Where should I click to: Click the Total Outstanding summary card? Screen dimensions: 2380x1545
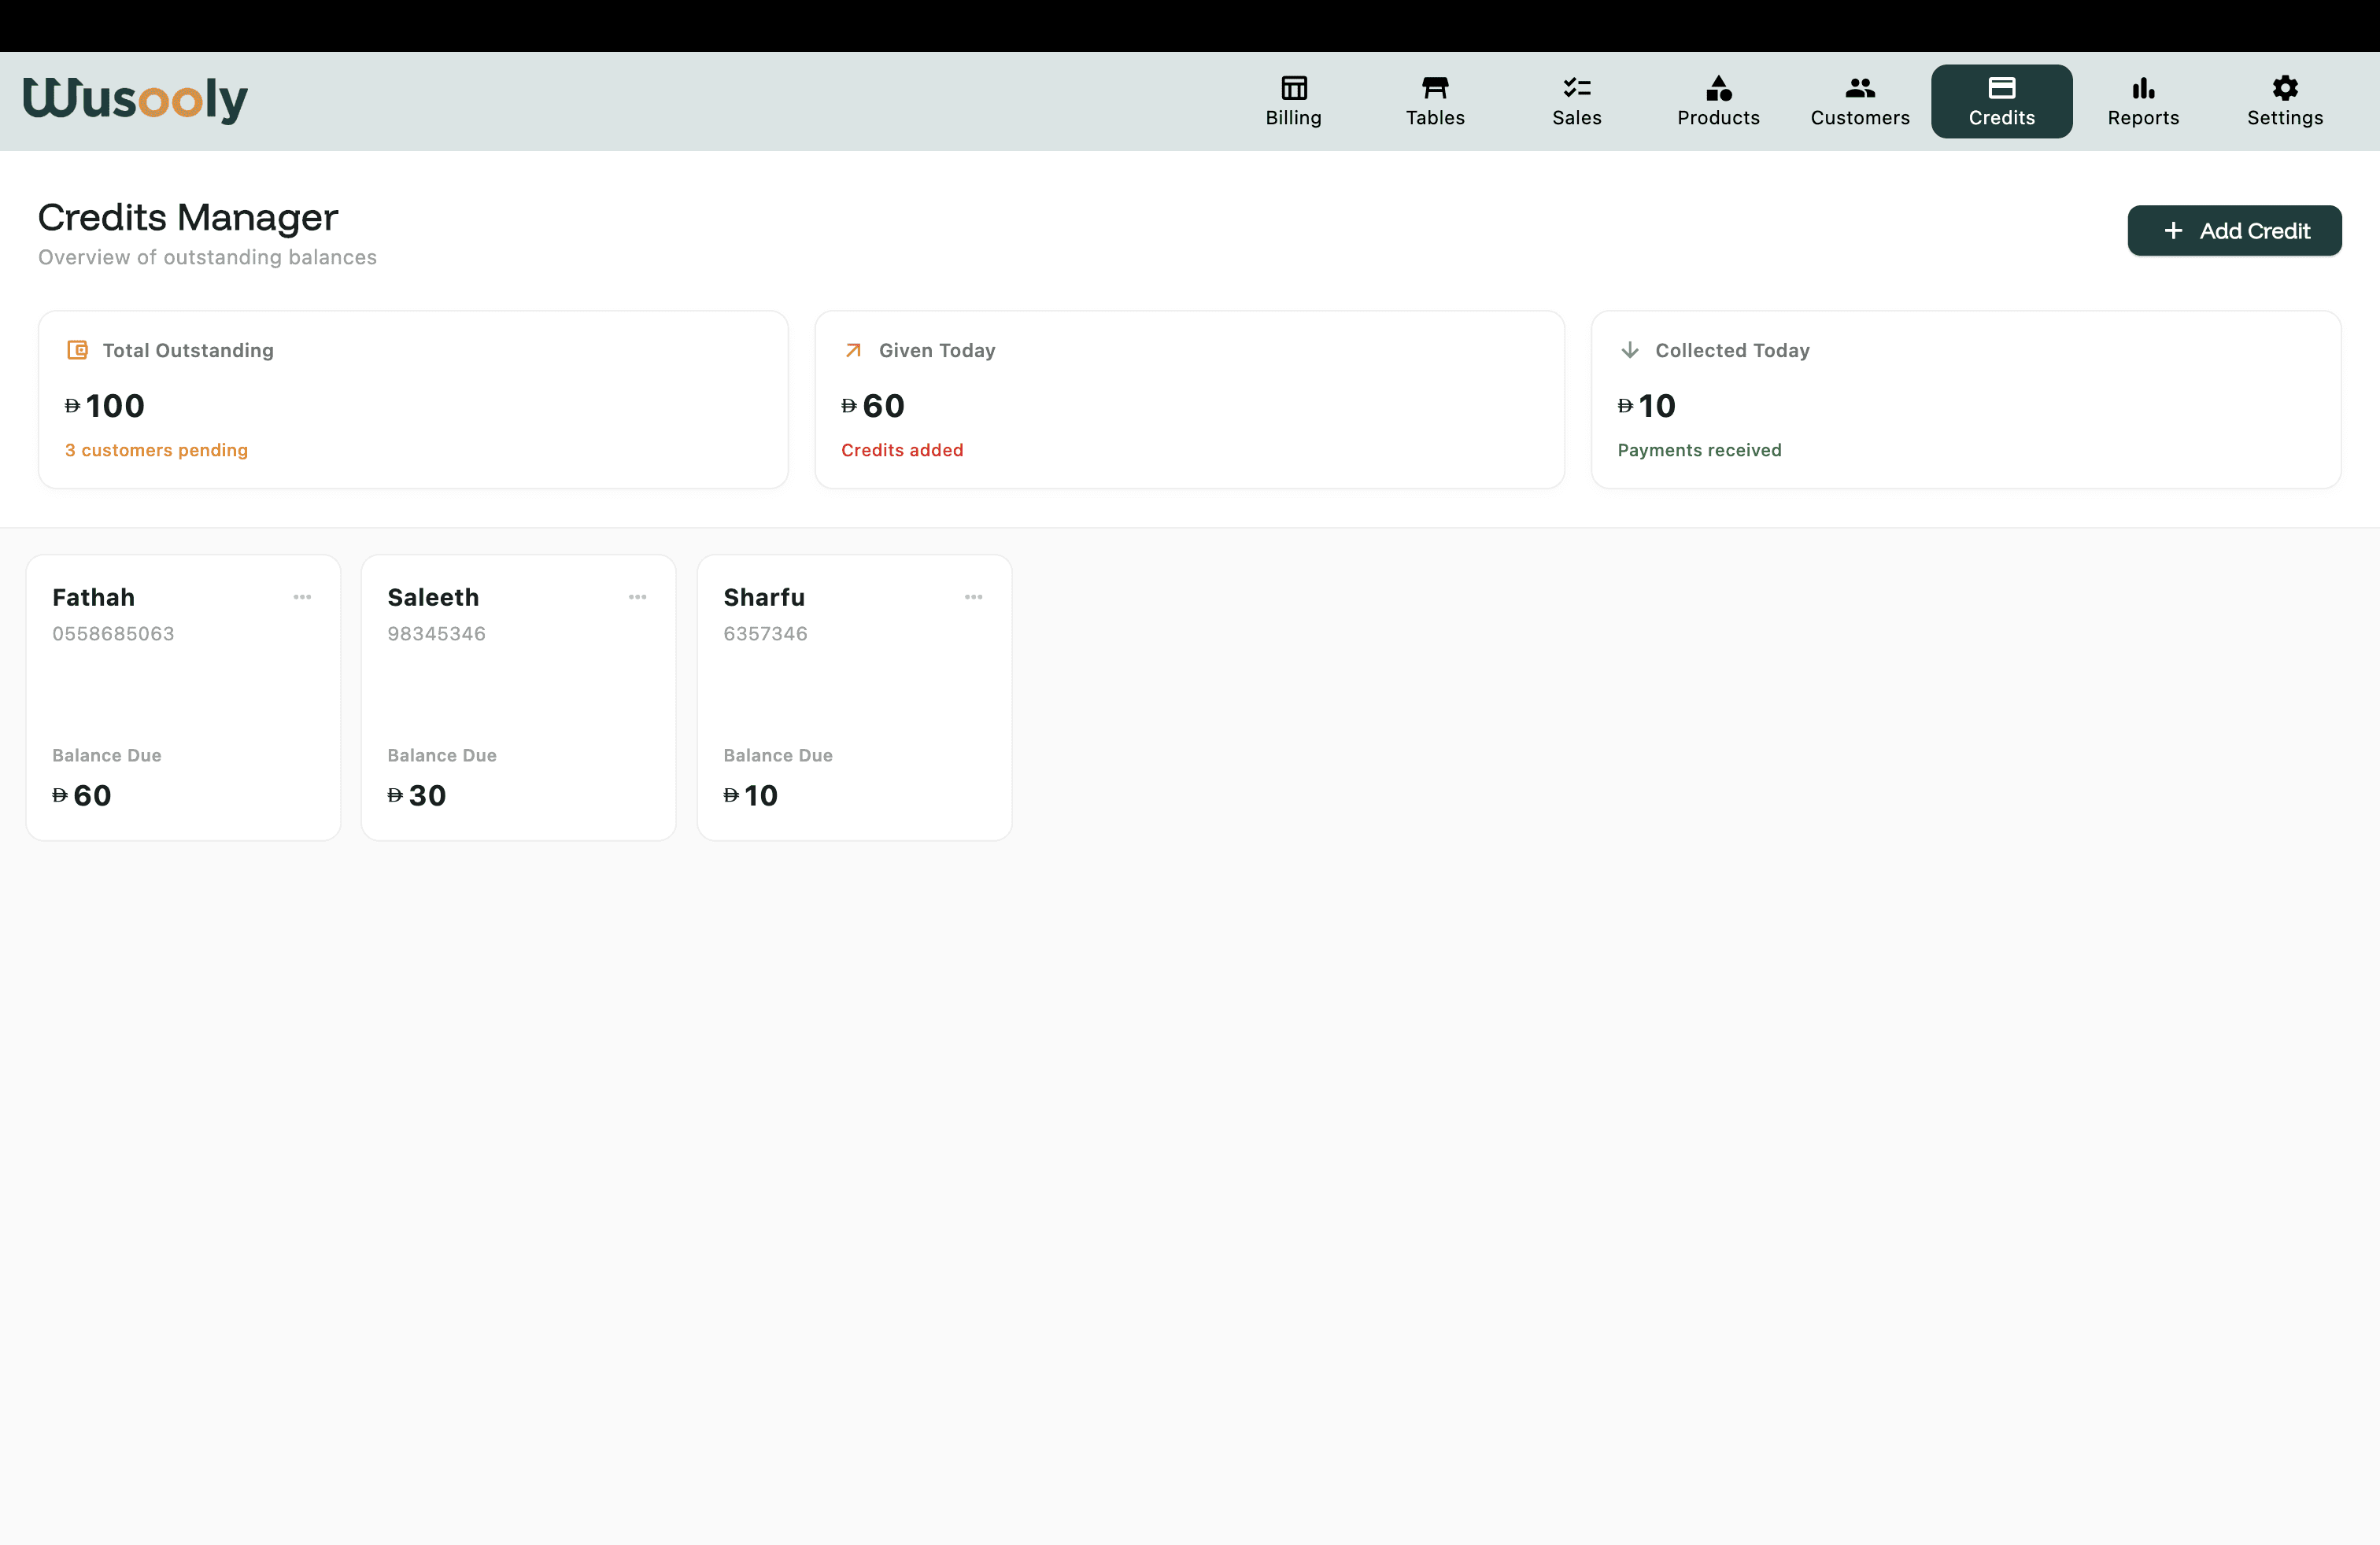tap(412, 400)
